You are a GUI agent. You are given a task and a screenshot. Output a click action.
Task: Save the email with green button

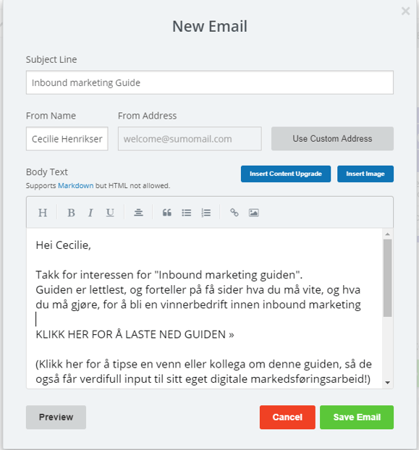[x=357, y=417]
